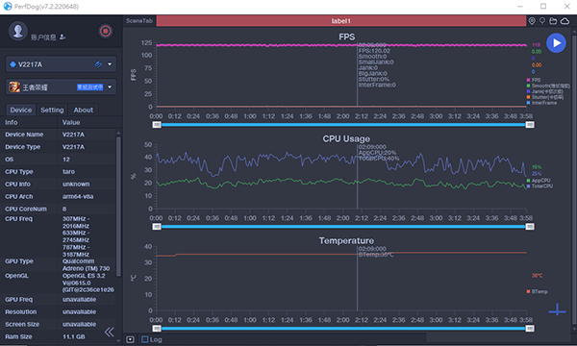Switch to the About tab
577x346 pixels.
click(x=83, y=110)
